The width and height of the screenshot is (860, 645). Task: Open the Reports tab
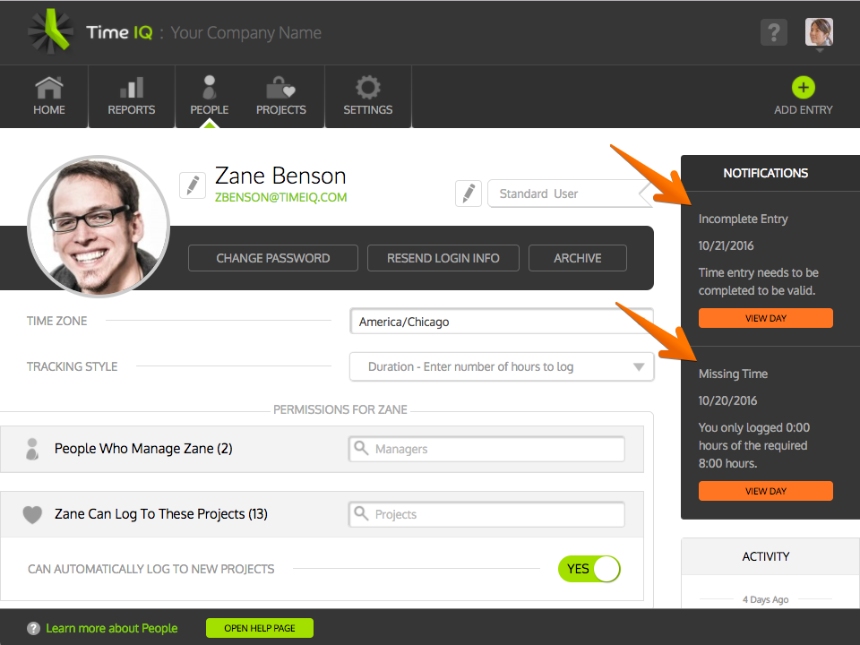tap(132, 97)
